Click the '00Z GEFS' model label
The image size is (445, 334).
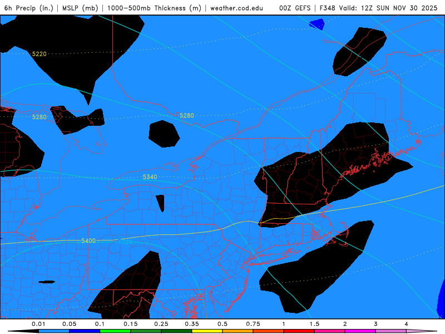[x=295, y=8]
